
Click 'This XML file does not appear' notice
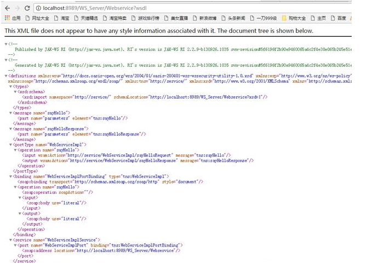tap(159, 31)
